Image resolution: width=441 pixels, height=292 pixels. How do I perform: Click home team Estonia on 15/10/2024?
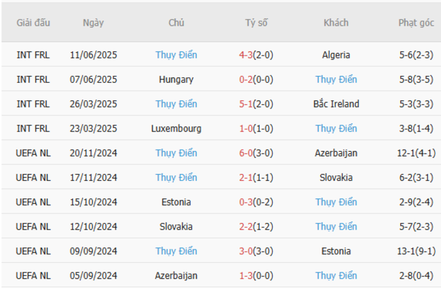(x=176, y=202)
